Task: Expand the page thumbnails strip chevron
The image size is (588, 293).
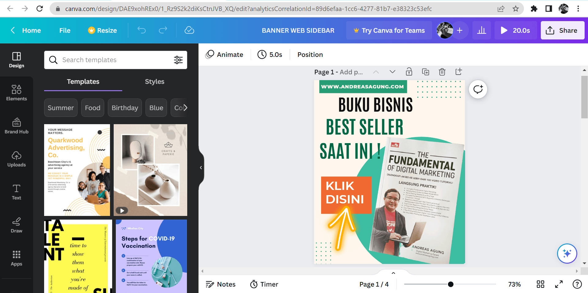Action: pos(393,273)
